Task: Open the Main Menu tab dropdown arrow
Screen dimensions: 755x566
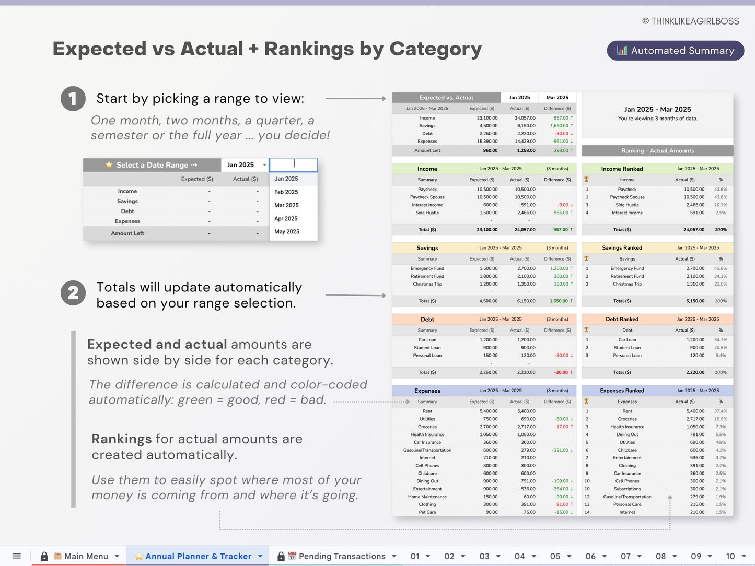Action: click(117, 557)
